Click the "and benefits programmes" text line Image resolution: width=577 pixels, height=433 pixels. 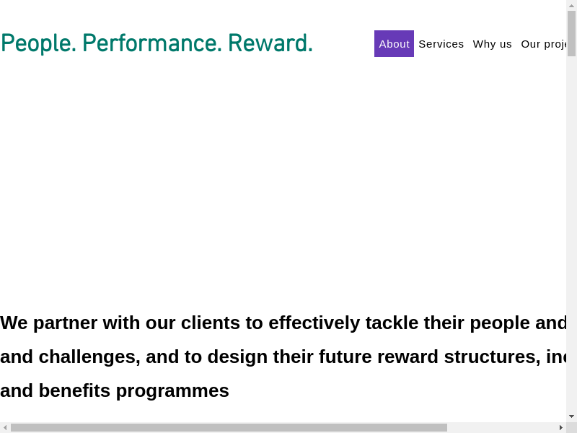[115, 390]
